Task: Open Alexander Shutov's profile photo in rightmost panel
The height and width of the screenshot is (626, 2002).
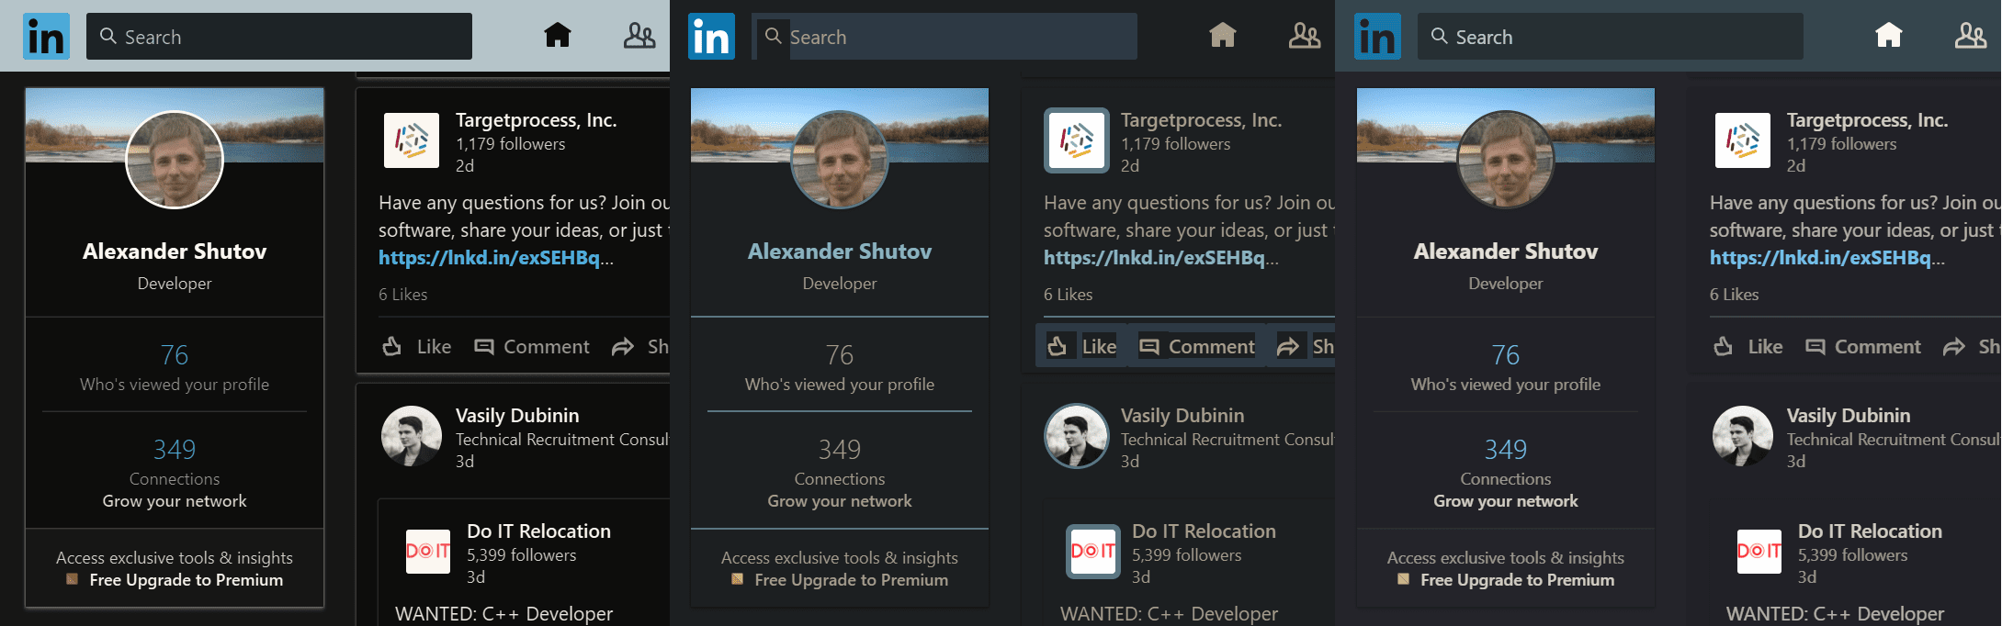Action: click(1506, 160)
